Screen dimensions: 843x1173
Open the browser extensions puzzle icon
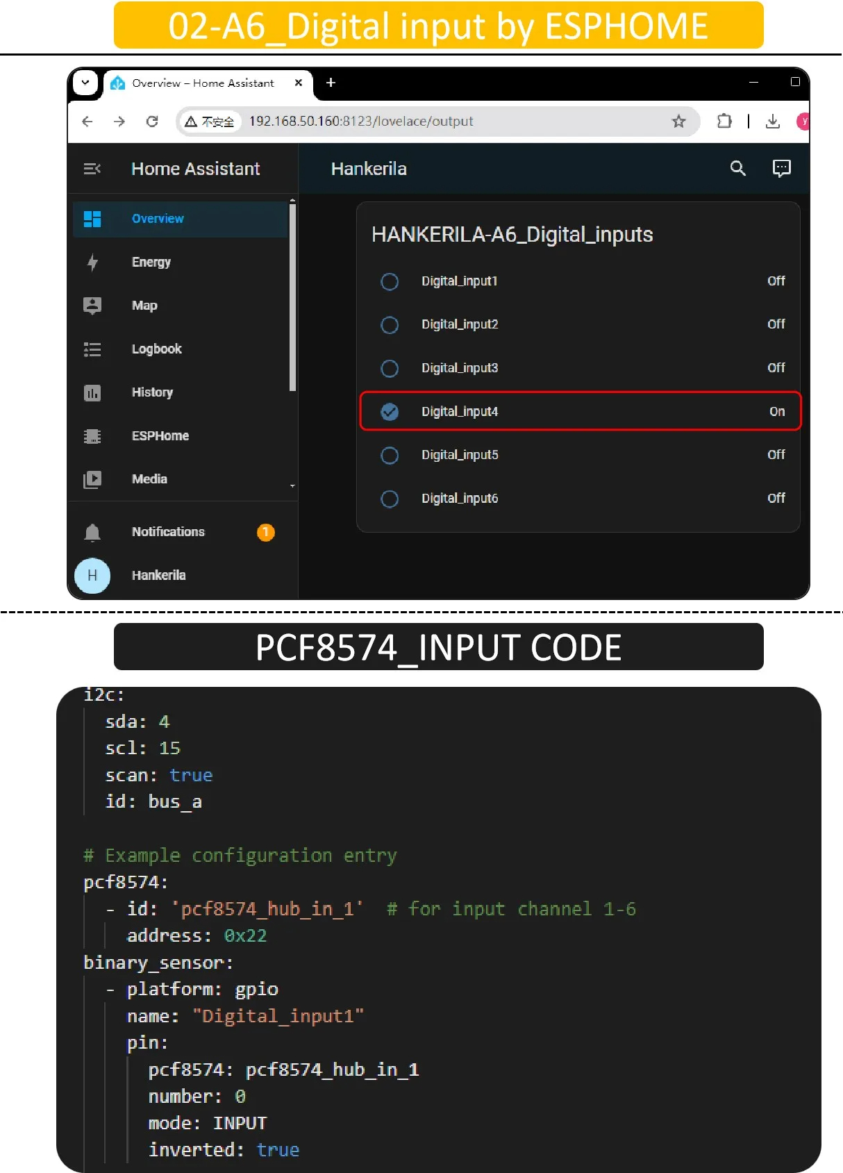724,122
